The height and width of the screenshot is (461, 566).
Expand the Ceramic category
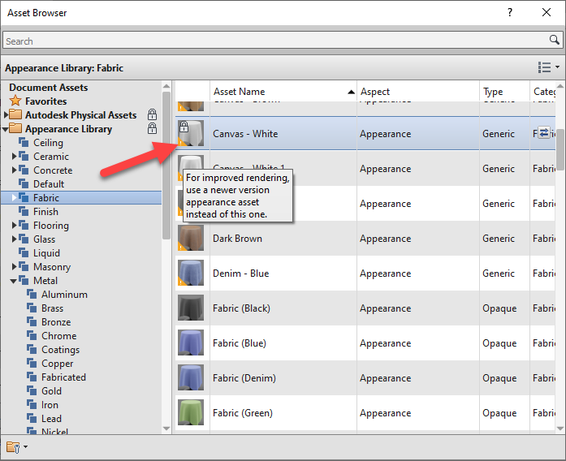(14, 156)
